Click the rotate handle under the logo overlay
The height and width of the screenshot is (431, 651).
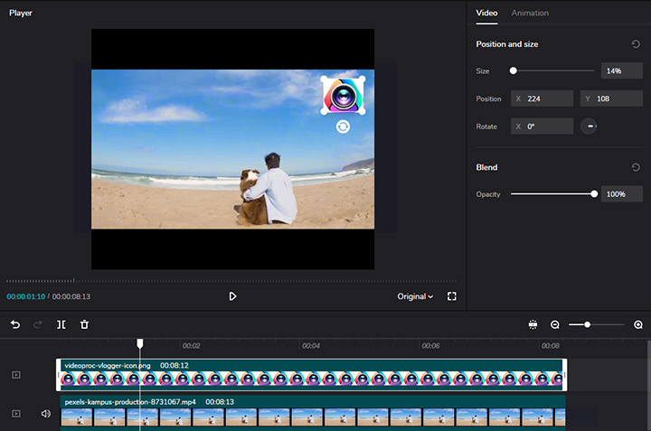coord(343,126)
